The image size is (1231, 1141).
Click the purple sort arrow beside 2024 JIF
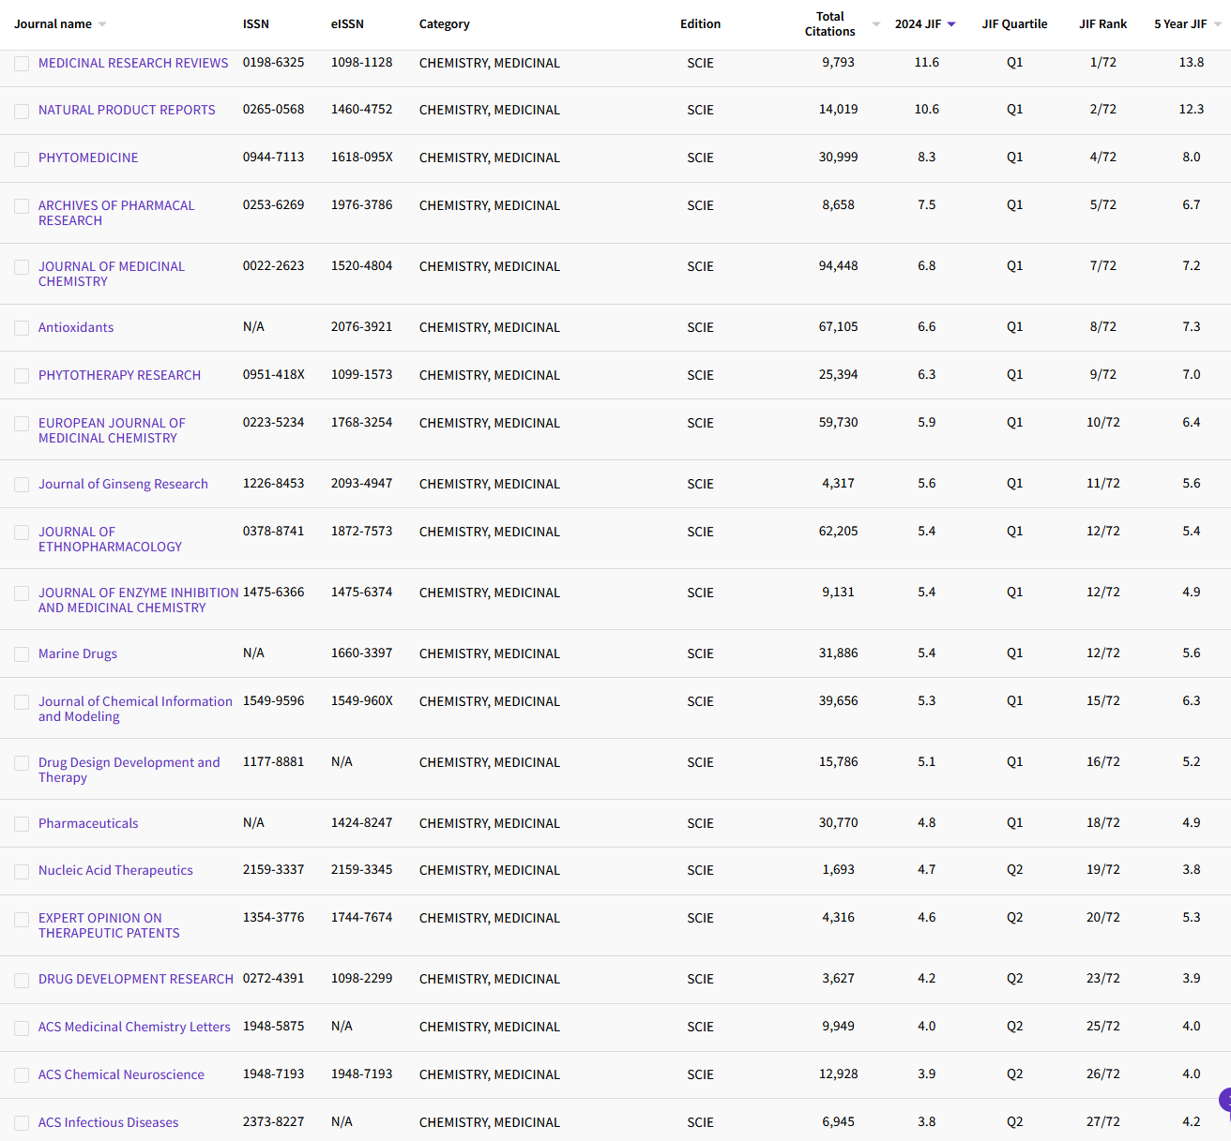(951, 24)
